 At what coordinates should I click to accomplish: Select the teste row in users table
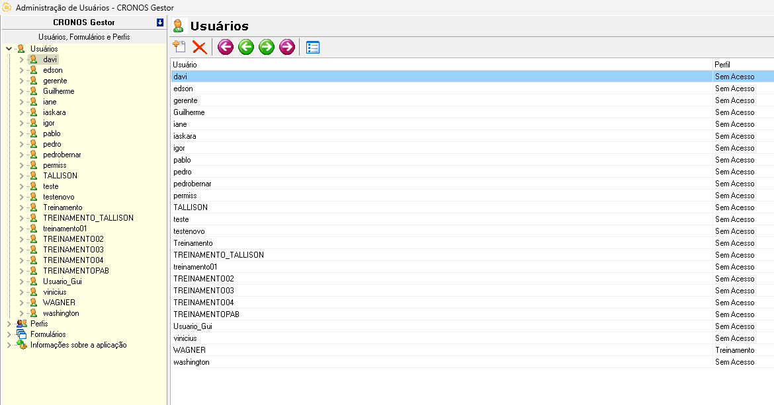472,219
